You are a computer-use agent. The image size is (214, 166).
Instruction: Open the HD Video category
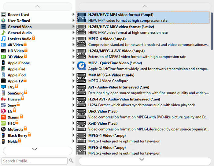click(x=38, y=51)
